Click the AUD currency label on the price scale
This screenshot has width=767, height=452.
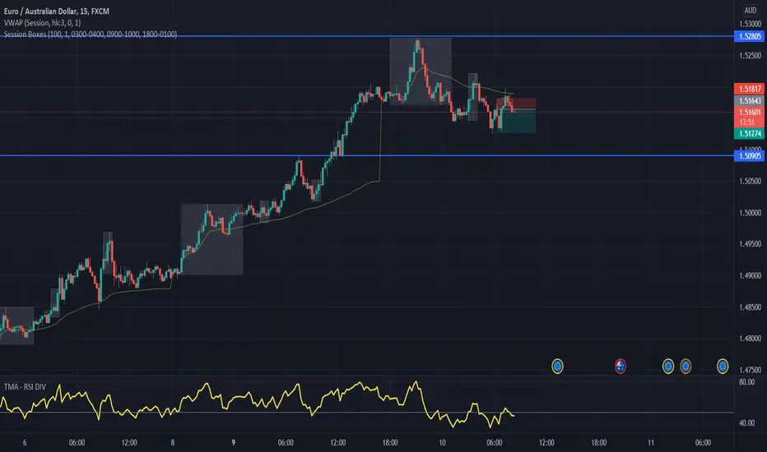pos(750,10)
